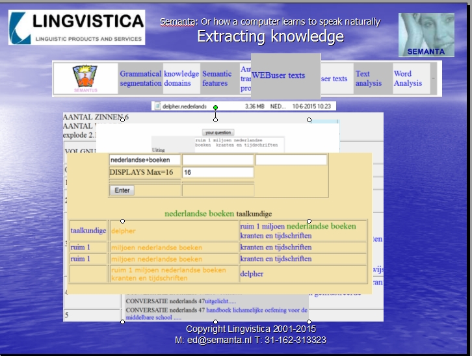Click the DISPLAYS Max=16 label

(141, 172)
